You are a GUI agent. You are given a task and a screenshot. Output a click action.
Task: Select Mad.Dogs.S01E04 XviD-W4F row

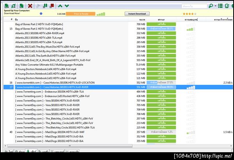118,132
